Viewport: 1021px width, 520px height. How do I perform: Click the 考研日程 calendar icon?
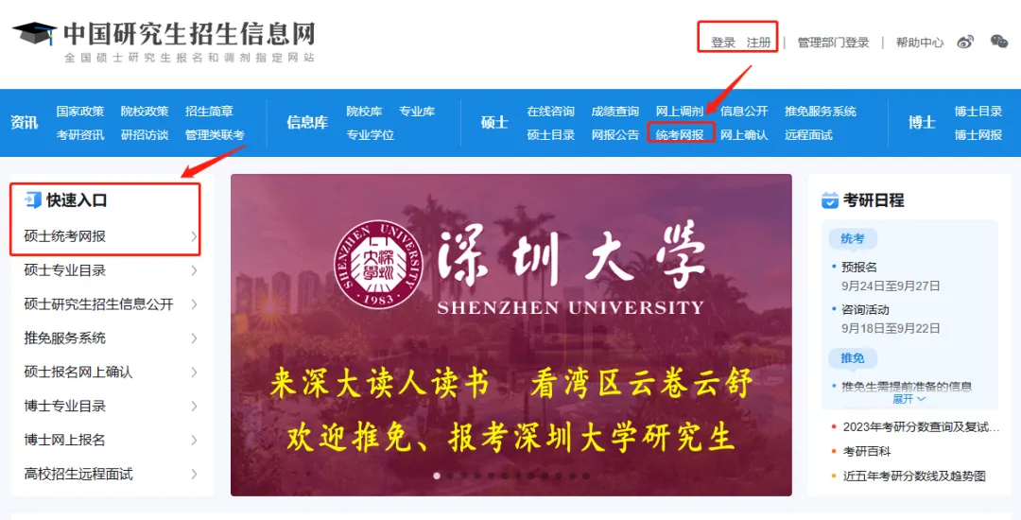[830, 200]
